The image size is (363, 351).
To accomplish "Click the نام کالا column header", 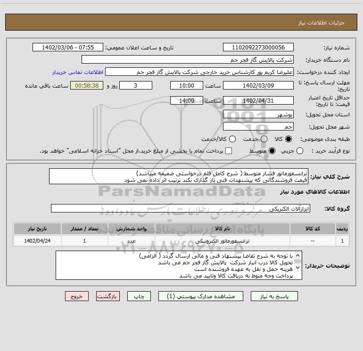I will pyautogui.click(x=222, y=229).
